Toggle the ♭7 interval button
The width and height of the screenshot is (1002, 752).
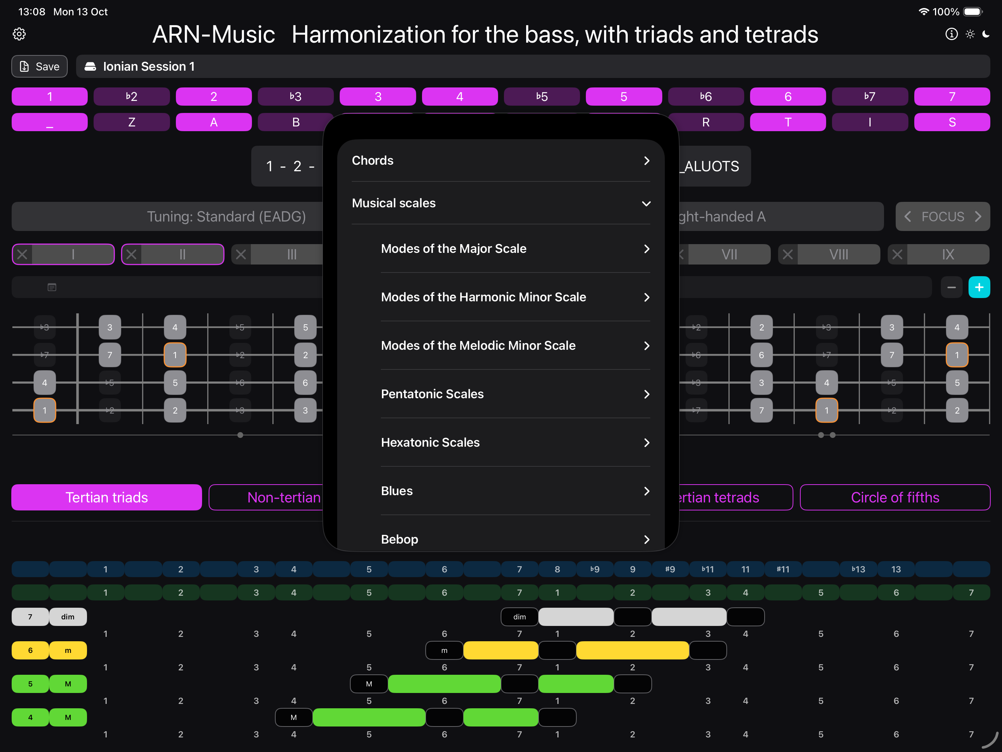[870, 97]
